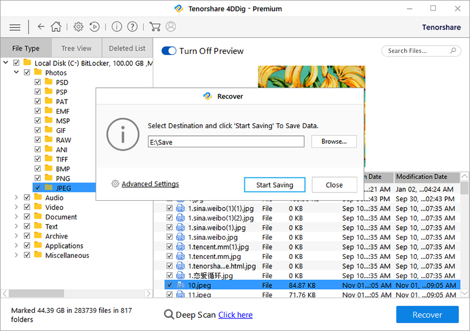Click the Deep Scan magnifier icon
The image size is (470, 331).
(x=169, y=315)
